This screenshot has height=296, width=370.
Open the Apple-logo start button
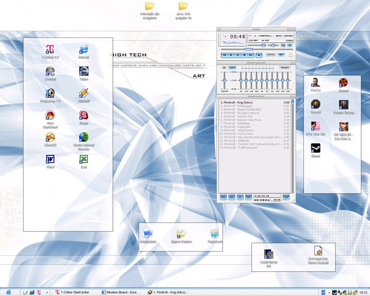[x=9, y=292]
